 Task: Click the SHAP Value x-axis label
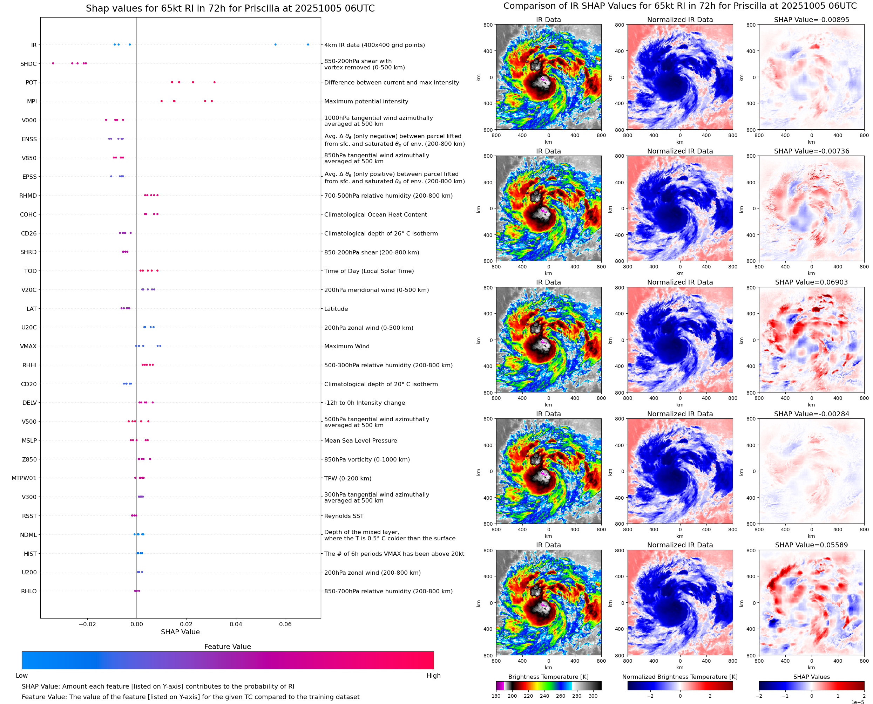click(180, 632)
